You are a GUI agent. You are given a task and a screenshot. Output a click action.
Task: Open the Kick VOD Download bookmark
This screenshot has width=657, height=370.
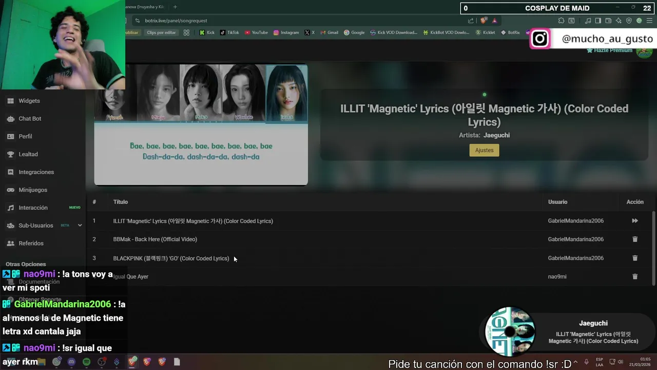pyautogui.click(x=394, y=32)
